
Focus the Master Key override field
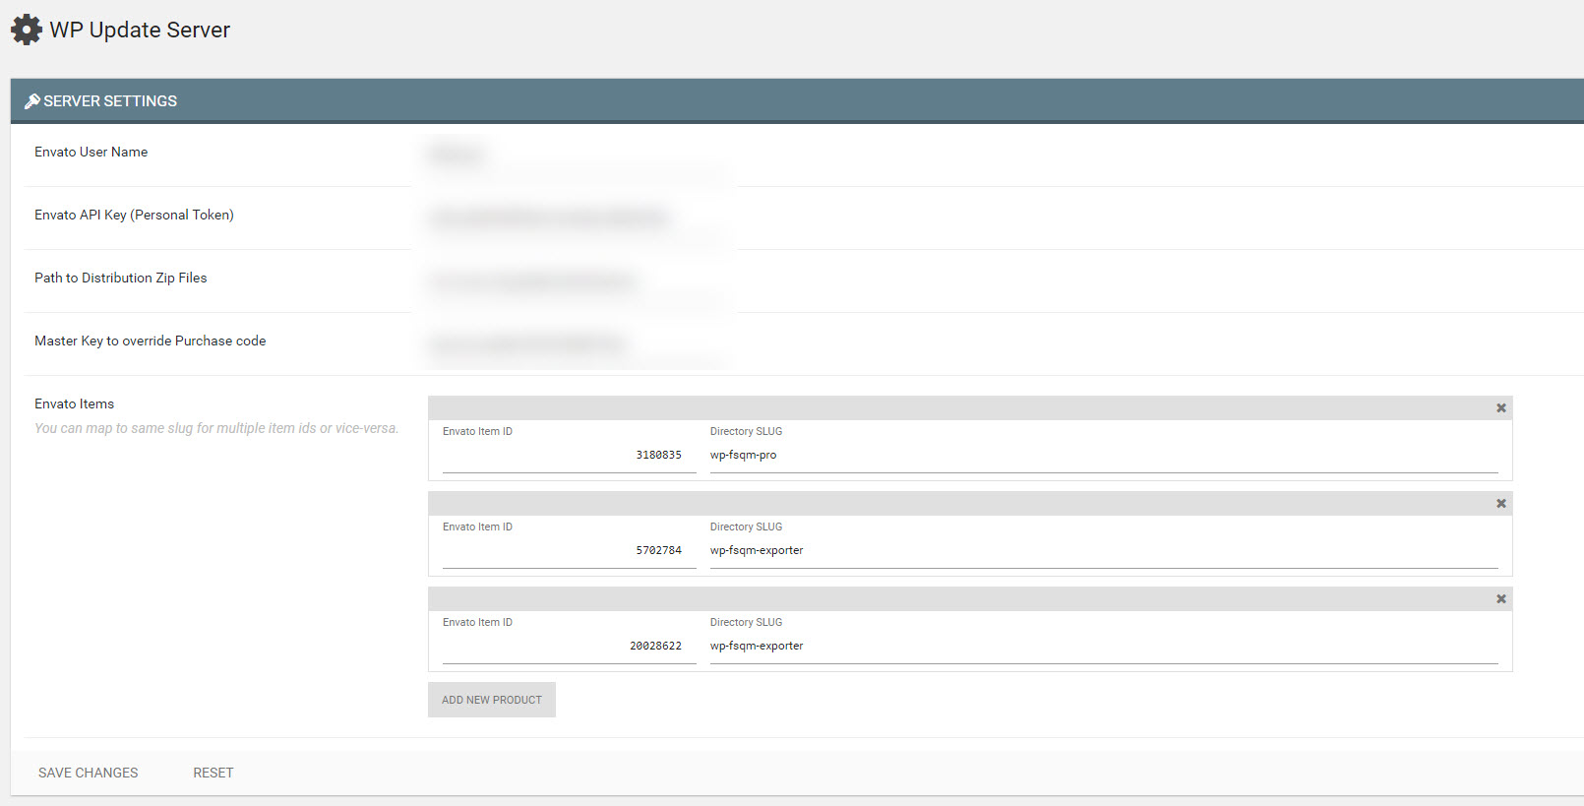(577, 344)
